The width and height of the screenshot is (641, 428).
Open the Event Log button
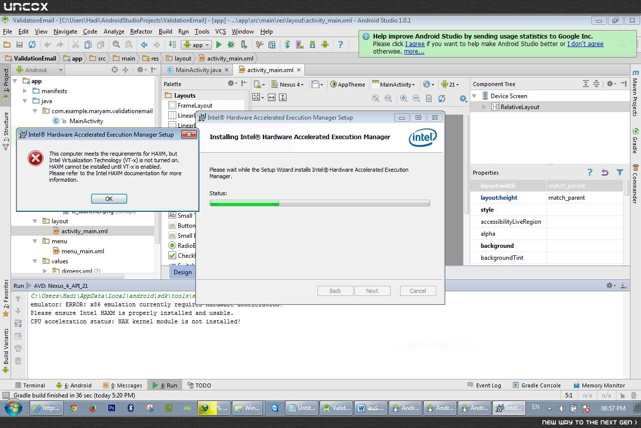(484, 385)
